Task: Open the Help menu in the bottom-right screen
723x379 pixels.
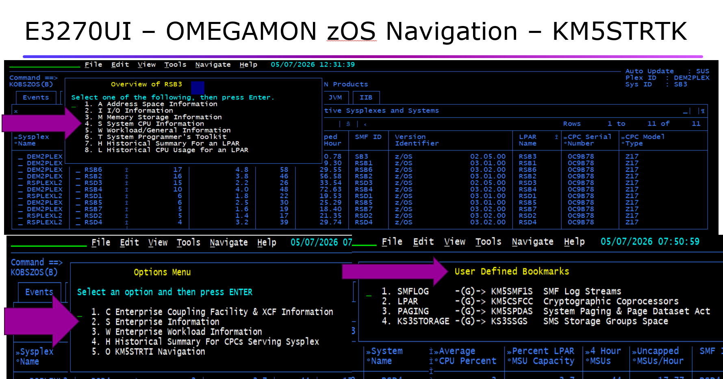Action: click(x=574, y=242)
